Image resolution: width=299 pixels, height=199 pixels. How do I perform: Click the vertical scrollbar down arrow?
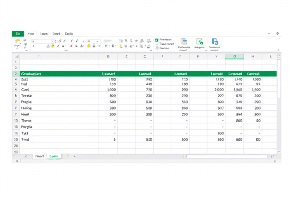tap(279, 152)
